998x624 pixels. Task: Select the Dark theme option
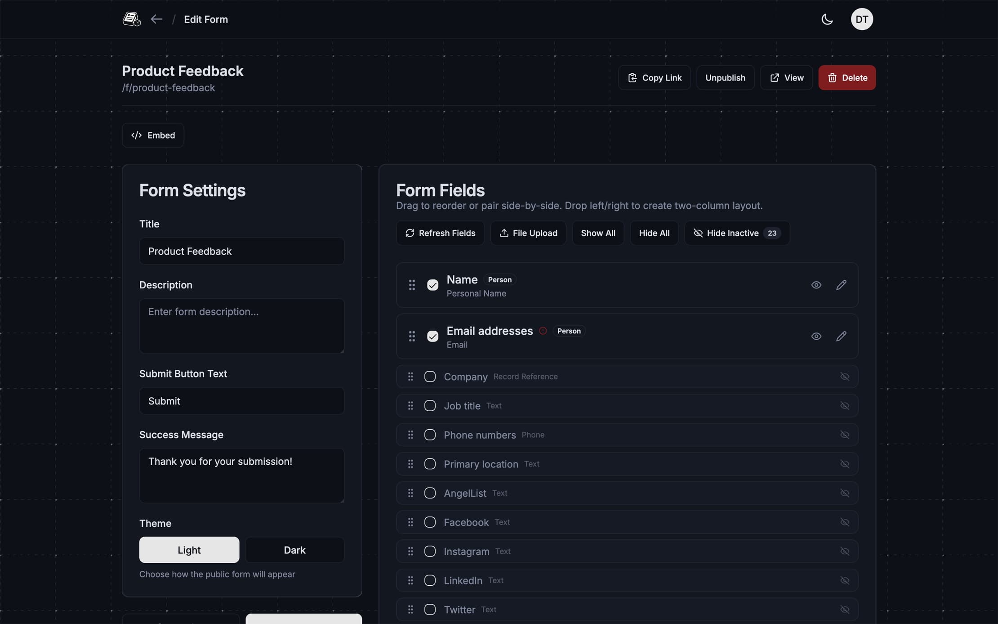click(x=294, y=550)
